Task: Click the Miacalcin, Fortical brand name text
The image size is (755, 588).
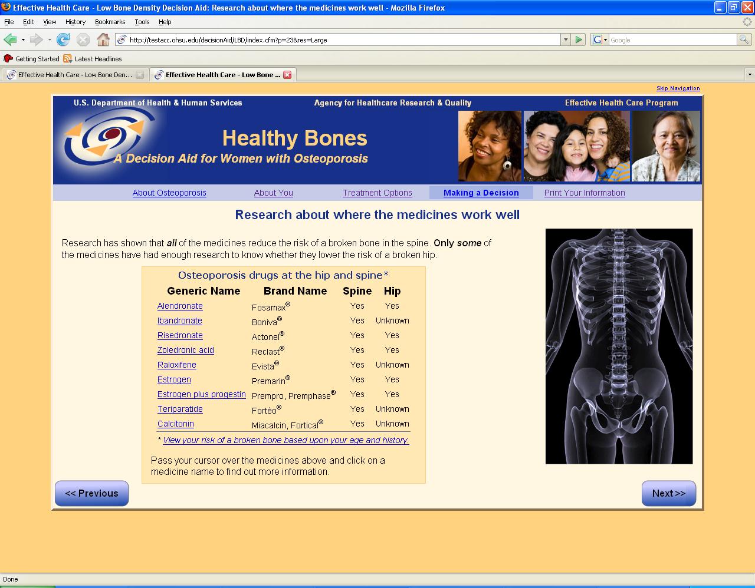Action: 287,424
